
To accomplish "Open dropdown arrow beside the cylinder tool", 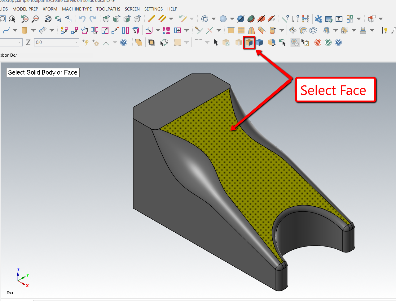I will click(x=33, y=30).
